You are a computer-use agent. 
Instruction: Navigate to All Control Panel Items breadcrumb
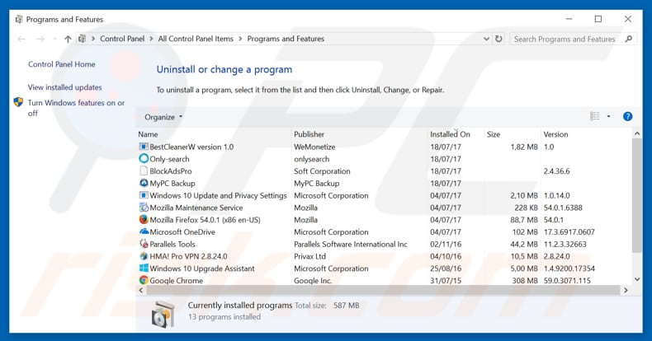(196, 39)
